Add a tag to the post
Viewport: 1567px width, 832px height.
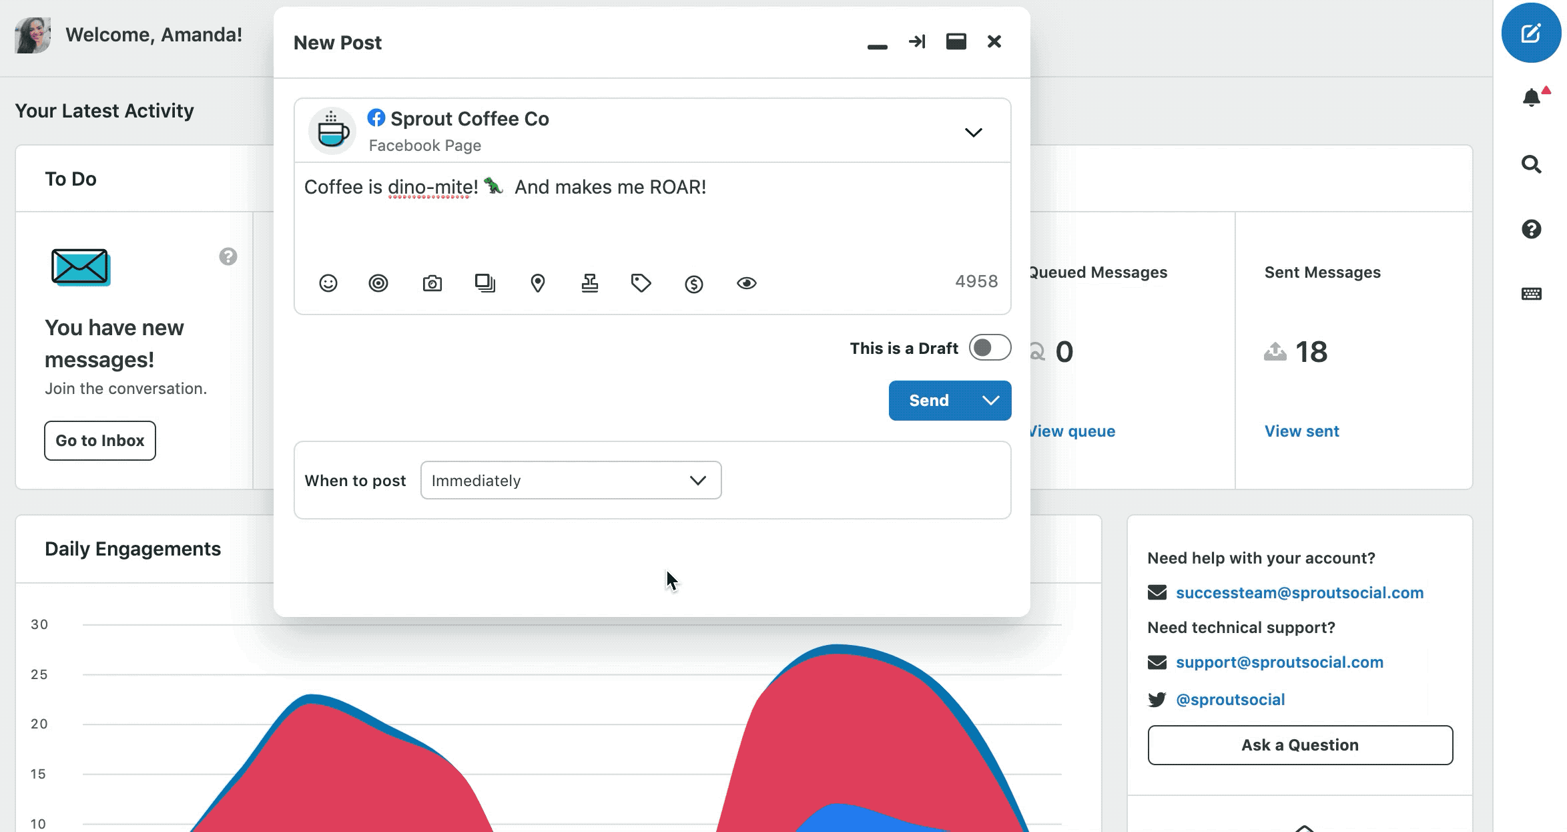coord(641,283)
